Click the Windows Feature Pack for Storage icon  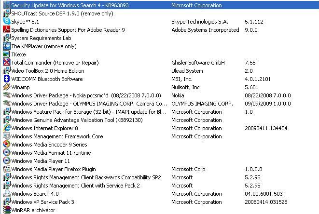[6, 111]
